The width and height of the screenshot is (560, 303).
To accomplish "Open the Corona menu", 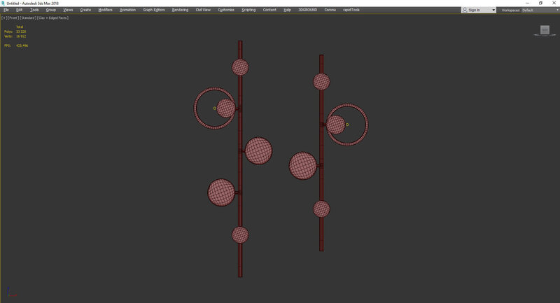I will pyautogui.click(x=330, y=10).
